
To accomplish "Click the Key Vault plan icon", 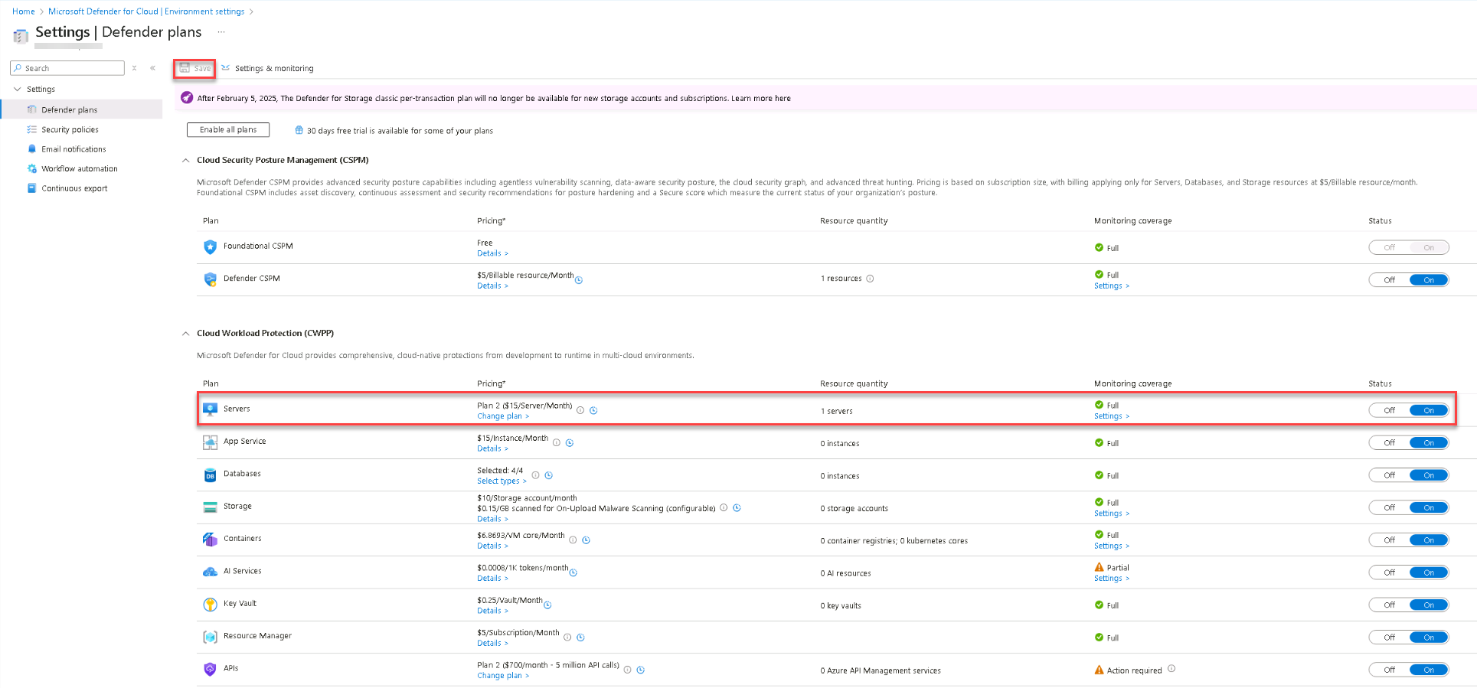I will click(x=210, y=605).
